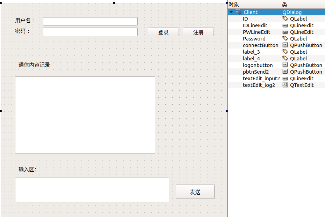
Task: Click the QPushButton icon beside logonbutton
Action: 285,65
